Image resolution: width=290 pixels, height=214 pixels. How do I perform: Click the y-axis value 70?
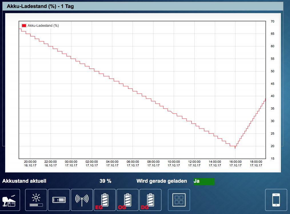[273, 21]
